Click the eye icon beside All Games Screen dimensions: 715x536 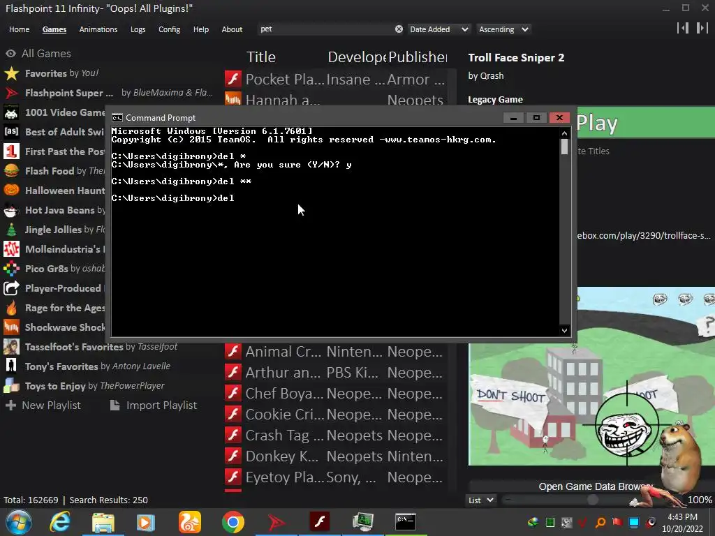11,53
